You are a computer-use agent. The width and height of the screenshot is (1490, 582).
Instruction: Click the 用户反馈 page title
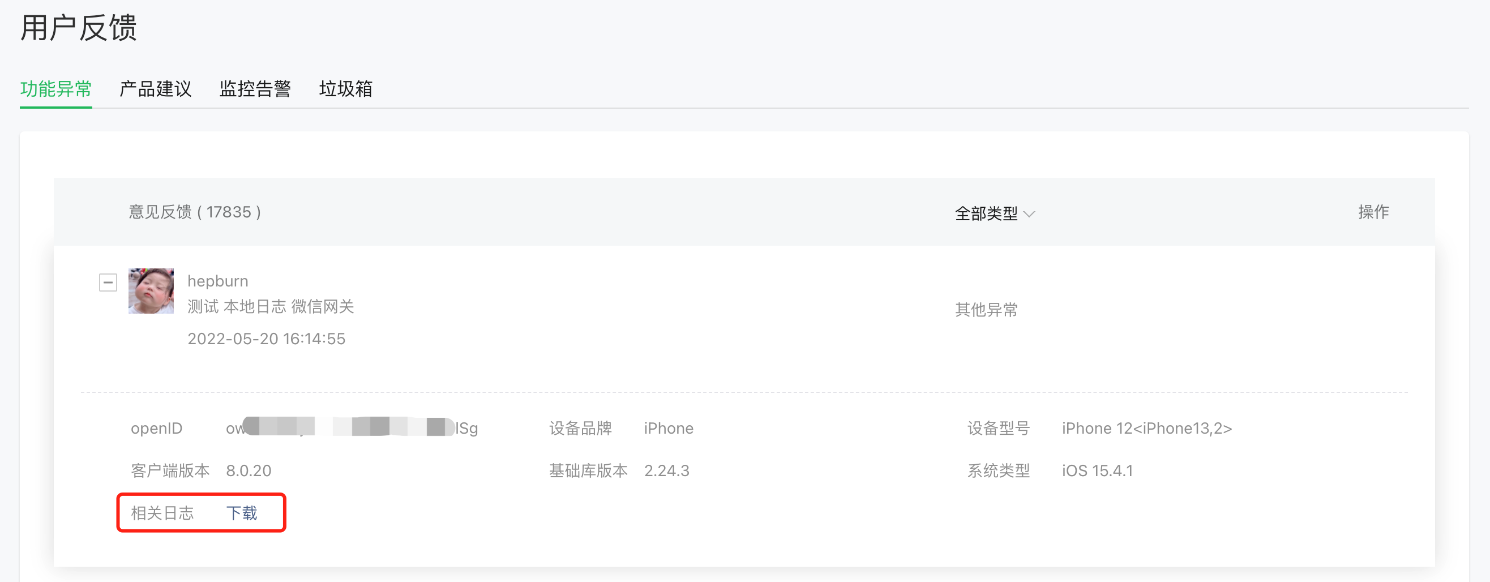coord(79,28)
